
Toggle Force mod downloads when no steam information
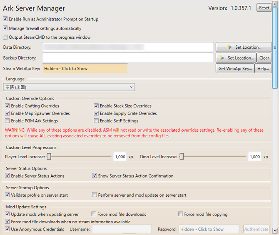tap(7, 222)
